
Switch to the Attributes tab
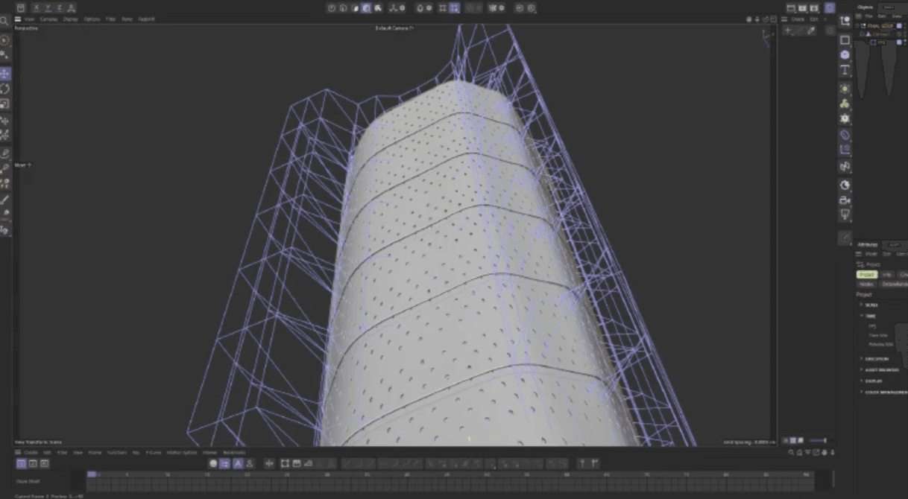[868, 244]
